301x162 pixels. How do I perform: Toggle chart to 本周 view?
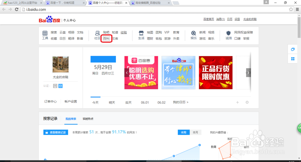tap(184, 133)
